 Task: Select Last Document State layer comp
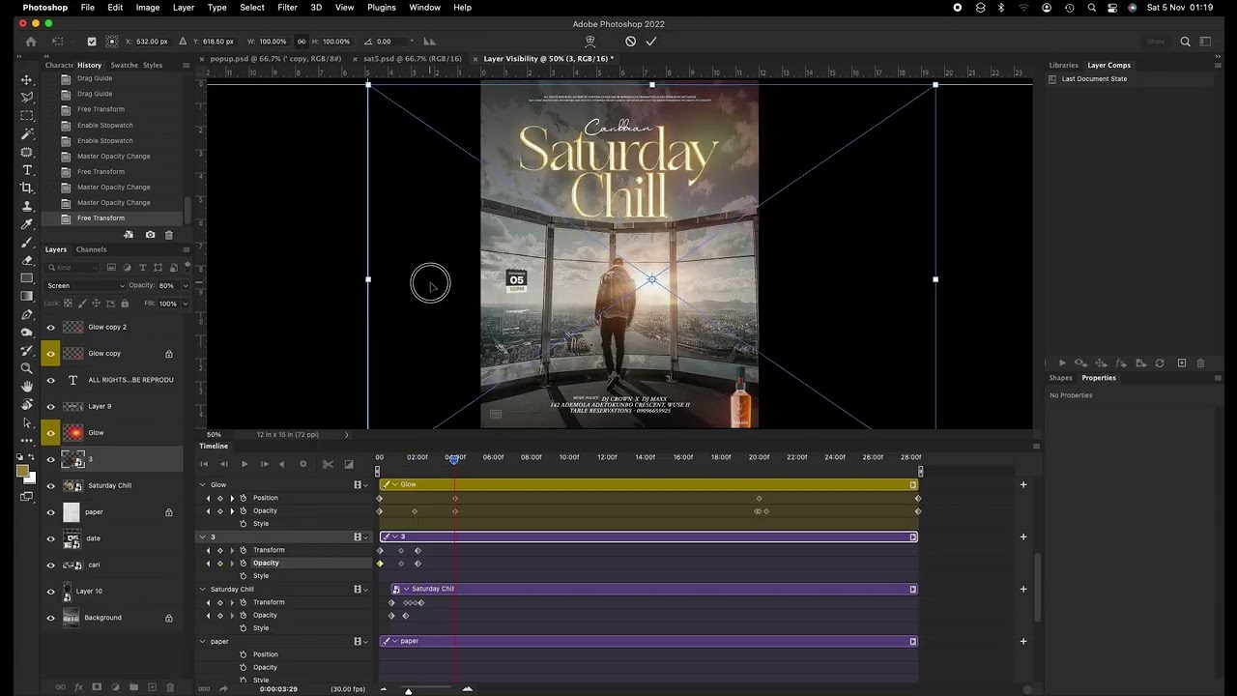pos(1094,79)
